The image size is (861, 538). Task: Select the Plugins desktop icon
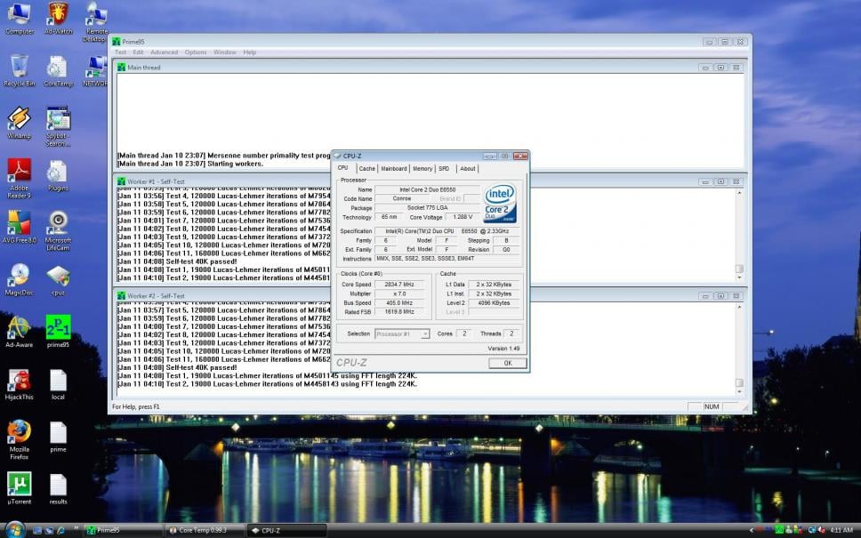pyautogui.click(x=58, y=175)
